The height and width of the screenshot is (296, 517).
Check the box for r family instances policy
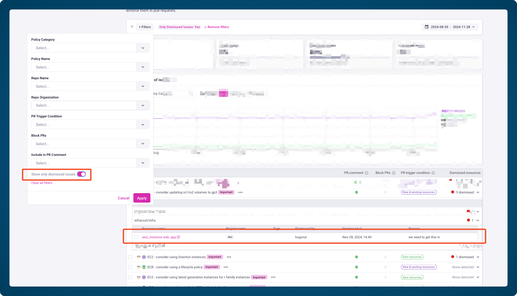coord(130,277)
